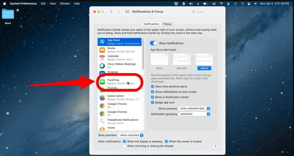Open the Wi-Fi menu bar icon
The height and width of the screenshot is (156, 294).
pyautogui.click(x=221, y=4)
